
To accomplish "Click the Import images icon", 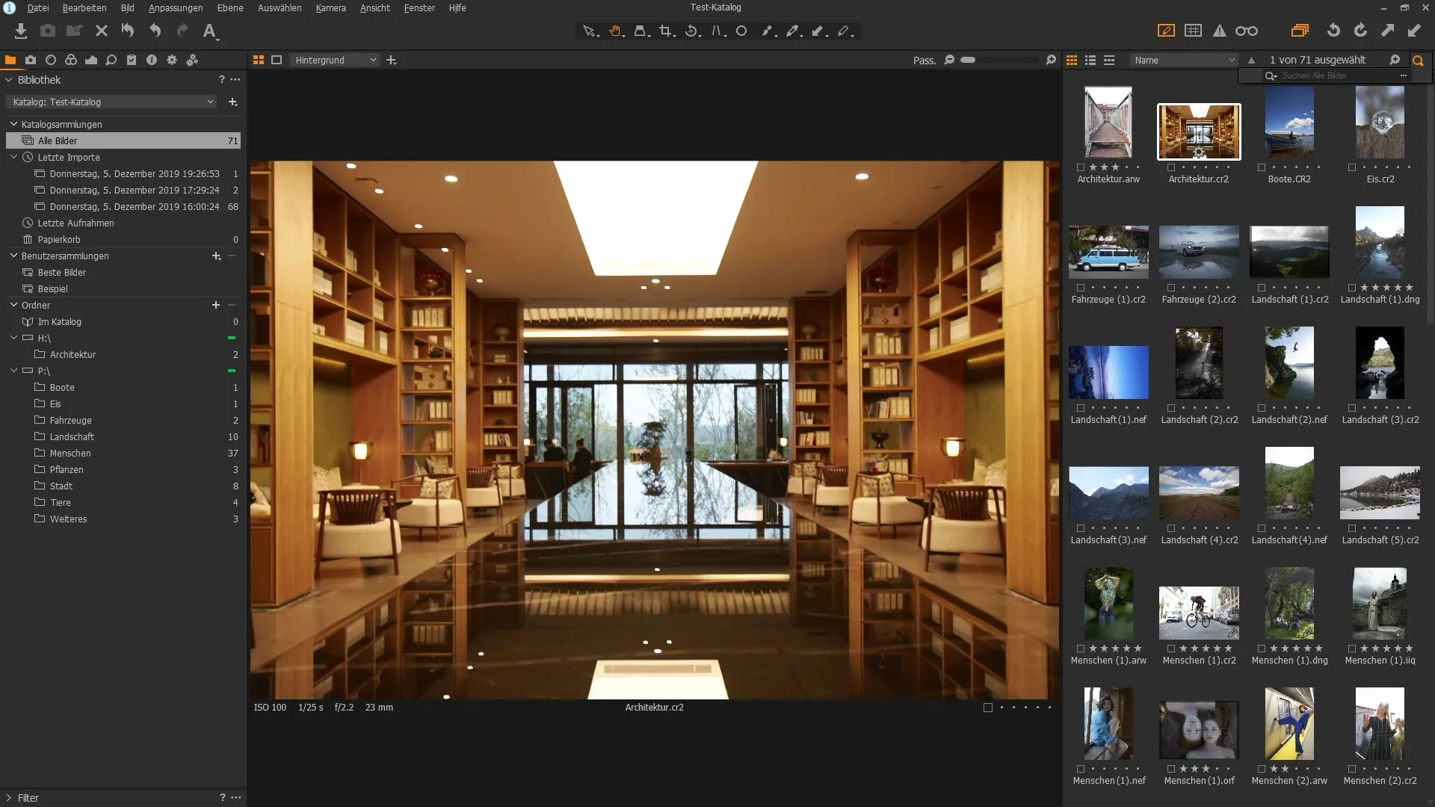I will click(x=21, y=31).
